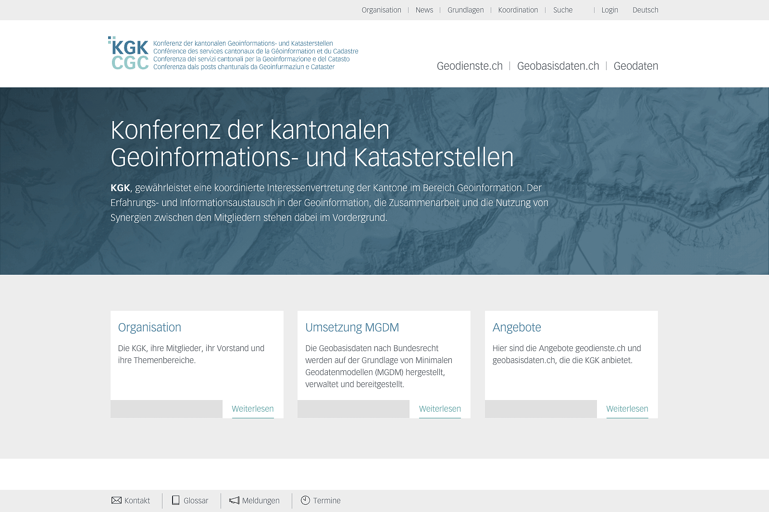Click the Suche search field
769x512 pixels.
pyautogui.click(x=563, y=10)
